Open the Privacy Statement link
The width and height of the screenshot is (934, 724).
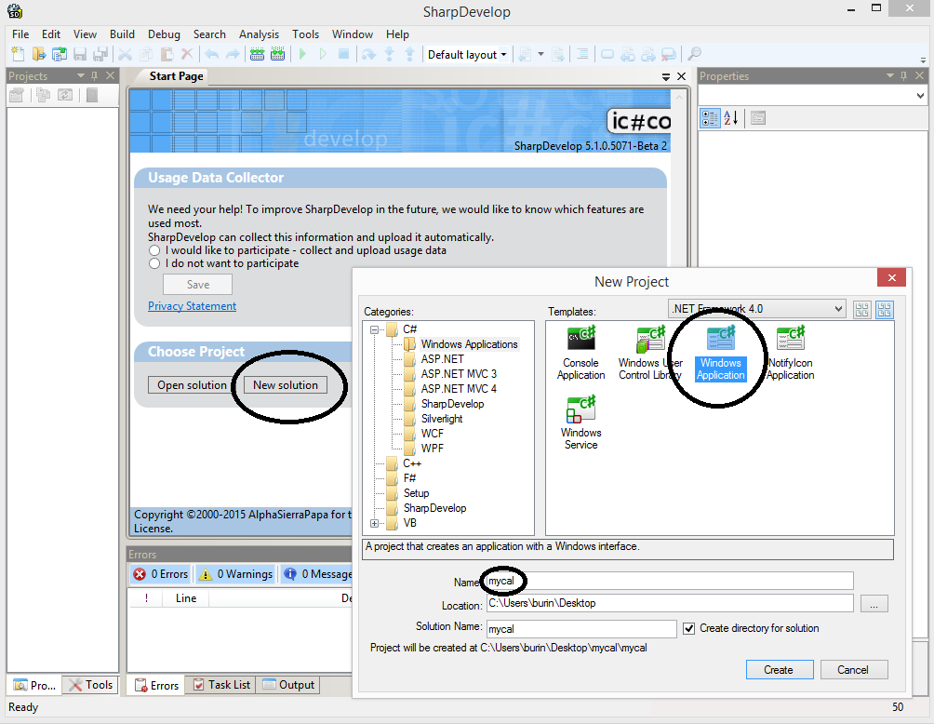192,306
